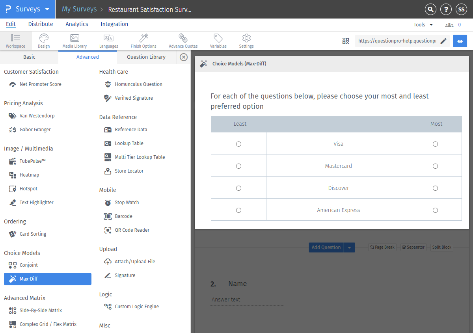Open the Media Library
473x333 pixels.
coord(74,41)
